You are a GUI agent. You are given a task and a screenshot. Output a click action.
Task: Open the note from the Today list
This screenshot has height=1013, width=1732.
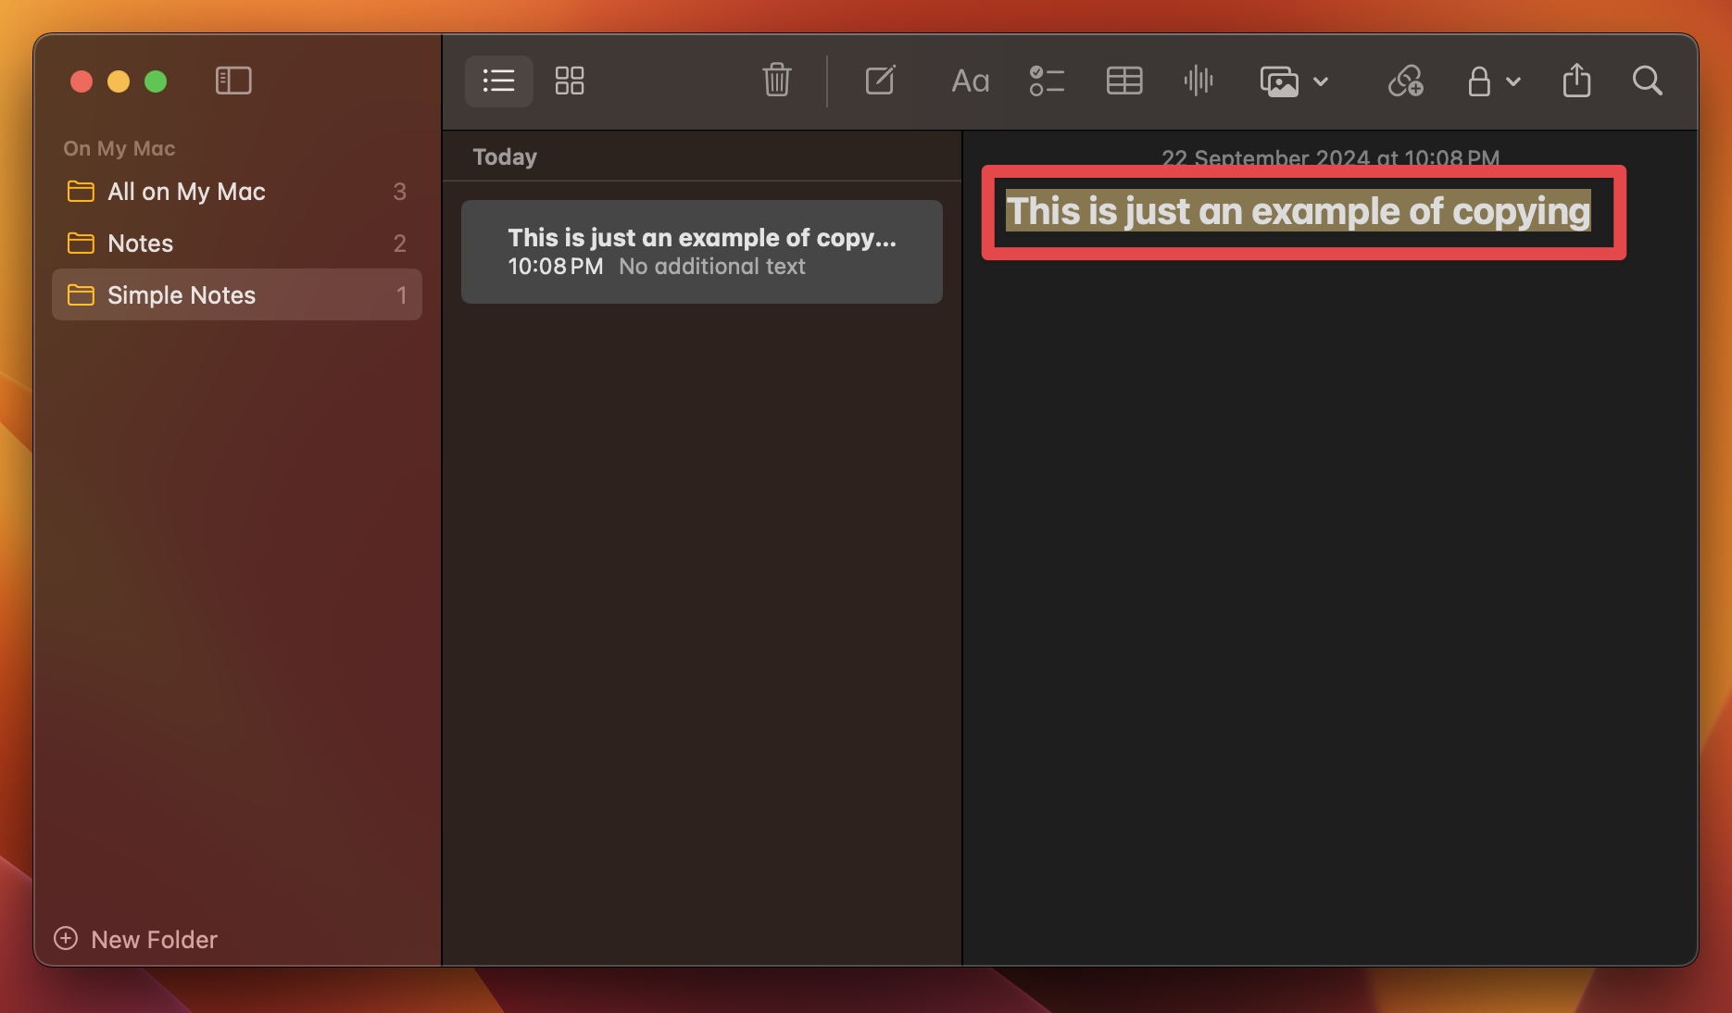pyautogui.click(x=701, y=251)
